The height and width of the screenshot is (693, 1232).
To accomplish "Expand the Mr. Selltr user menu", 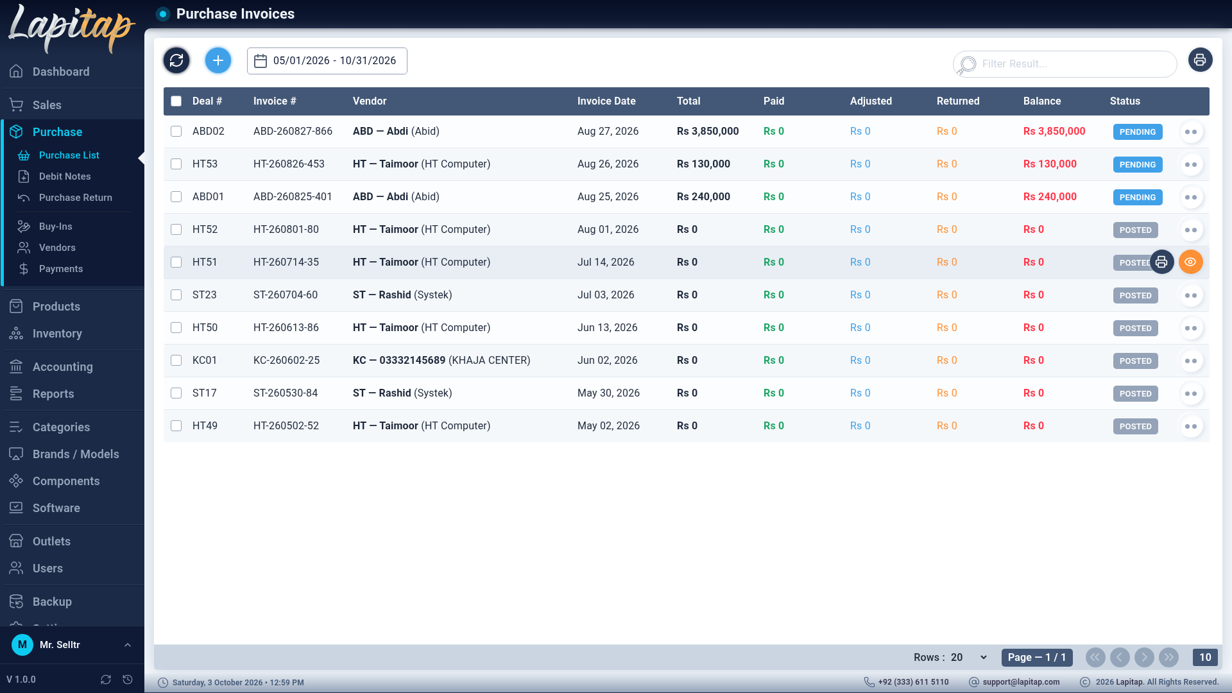I will 72,645.
